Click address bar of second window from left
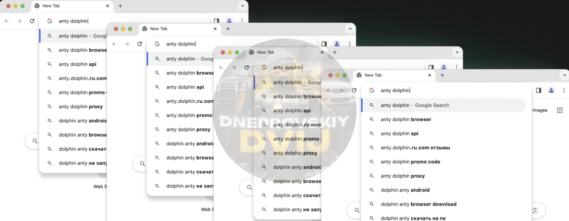The width and height of the screenshot is (569, 221). pos(233,44)
